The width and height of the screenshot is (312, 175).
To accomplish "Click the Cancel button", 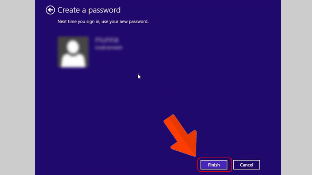I will point(246,164).
